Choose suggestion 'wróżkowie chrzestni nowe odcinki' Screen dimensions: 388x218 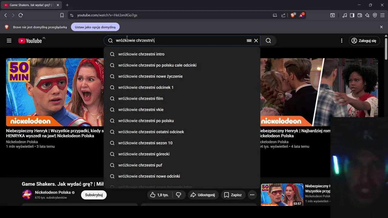tap(182, 176)
